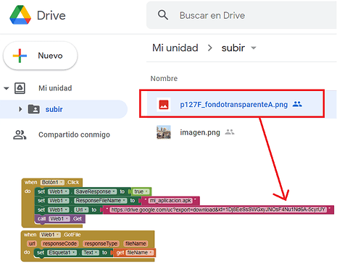The image size is (337, 271).
Task: Collapse the Mi unidad tree arrow
Action: coord(7,88)
